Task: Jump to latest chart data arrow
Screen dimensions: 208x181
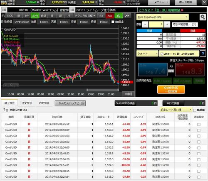Action: pos(128,94)
